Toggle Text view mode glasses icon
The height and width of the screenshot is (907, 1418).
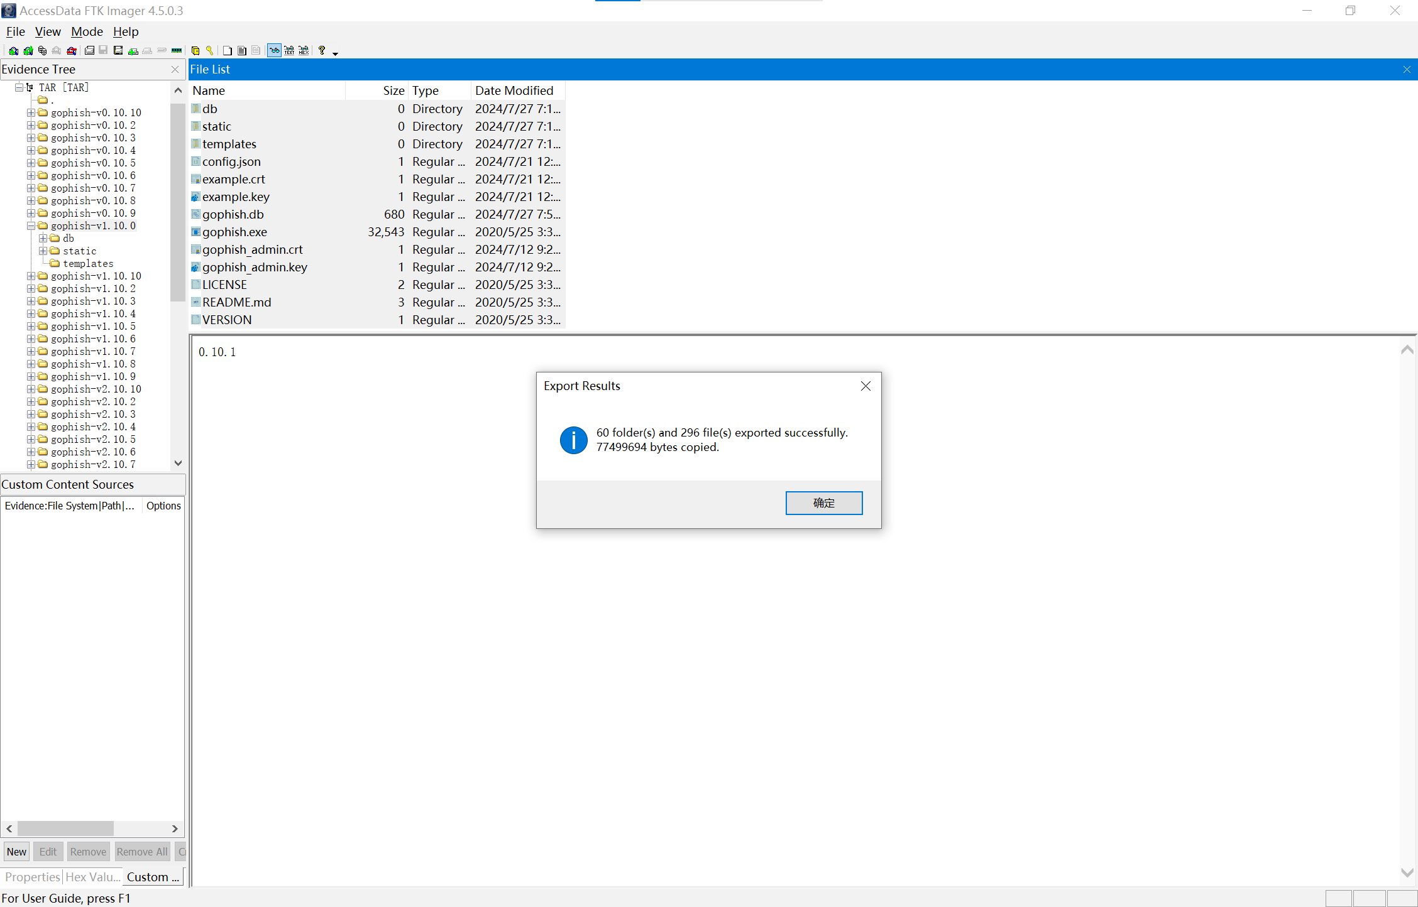coord(289,51)
